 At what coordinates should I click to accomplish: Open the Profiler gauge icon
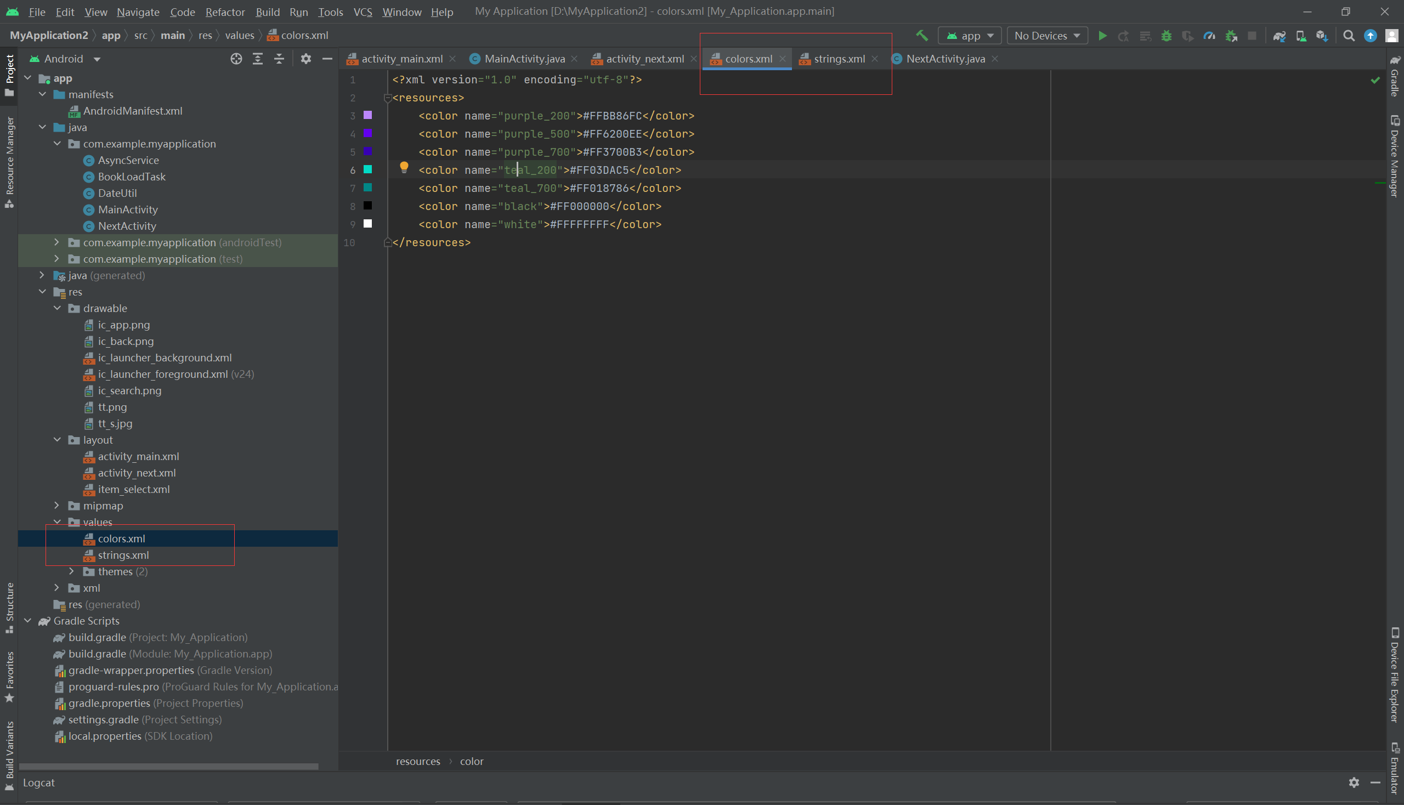pyautogui.click(x=1209, y=36)
